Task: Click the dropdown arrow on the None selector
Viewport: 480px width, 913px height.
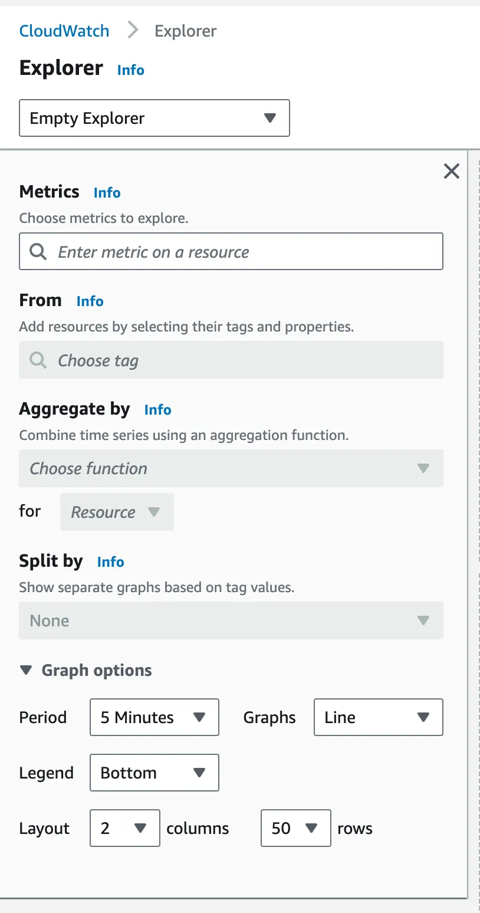Action: [x=423, y=620]
